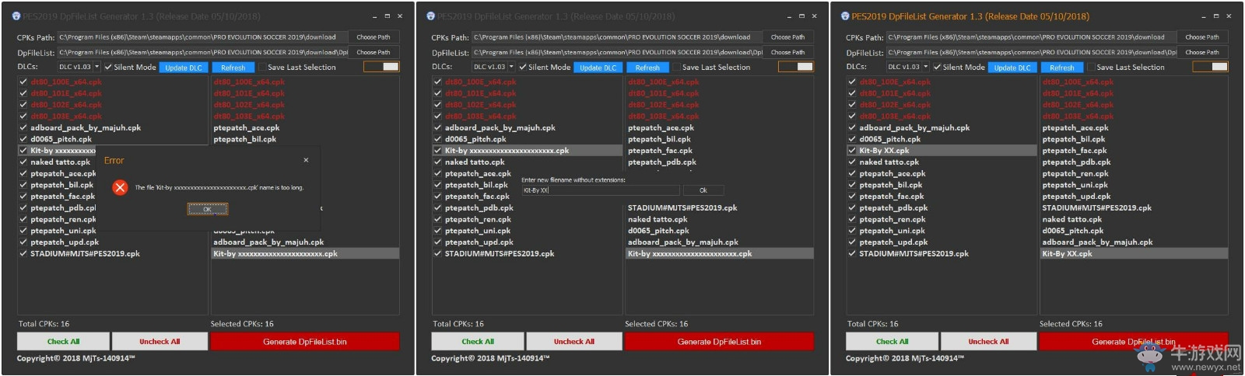This screenshot has height=376, width=1245.
Task: Select Kit-By XX.cpk in the selected-CPKs list
Action: (1134, 253)
